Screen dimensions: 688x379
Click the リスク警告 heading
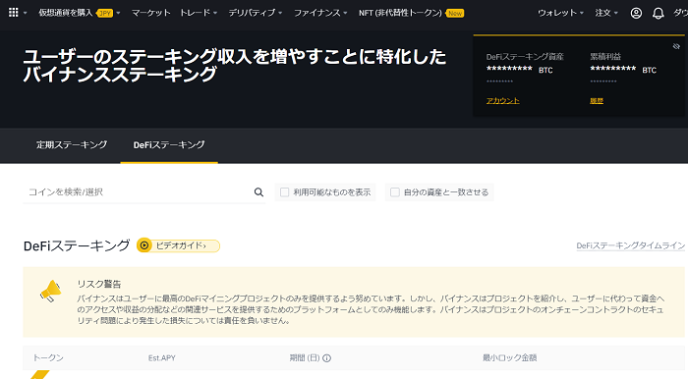(99, 284)
